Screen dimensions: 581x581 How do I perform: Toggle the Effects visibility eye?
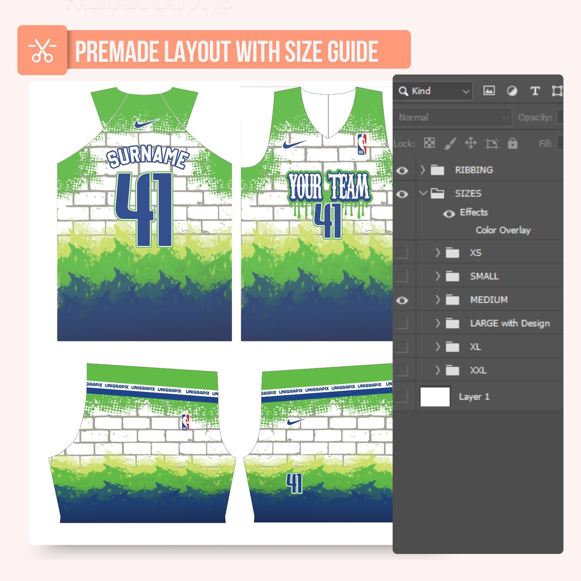tap(449, 214)
